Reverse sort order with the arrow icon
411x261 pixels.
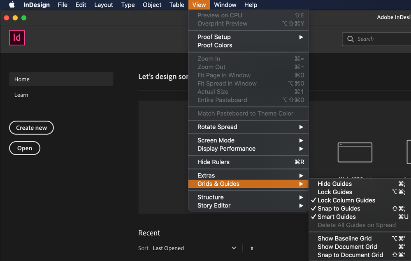click(252, 248)
